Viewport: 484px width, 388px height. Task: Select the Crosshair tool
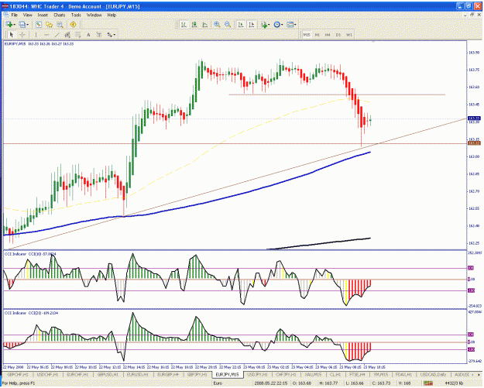(x=22, y=35)
